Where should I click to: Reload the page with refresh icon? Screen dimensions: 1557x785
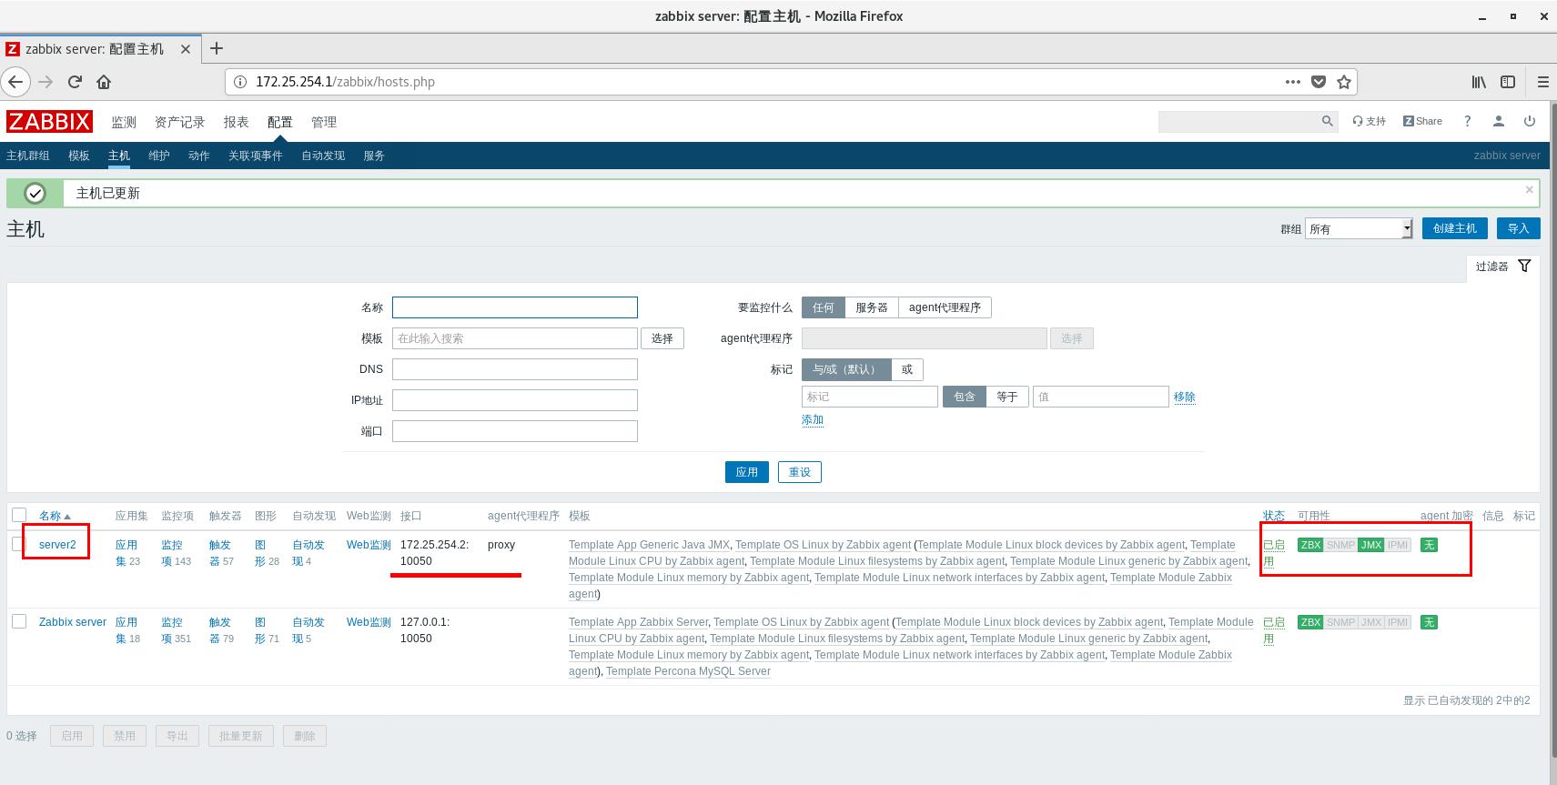[75, 82]
